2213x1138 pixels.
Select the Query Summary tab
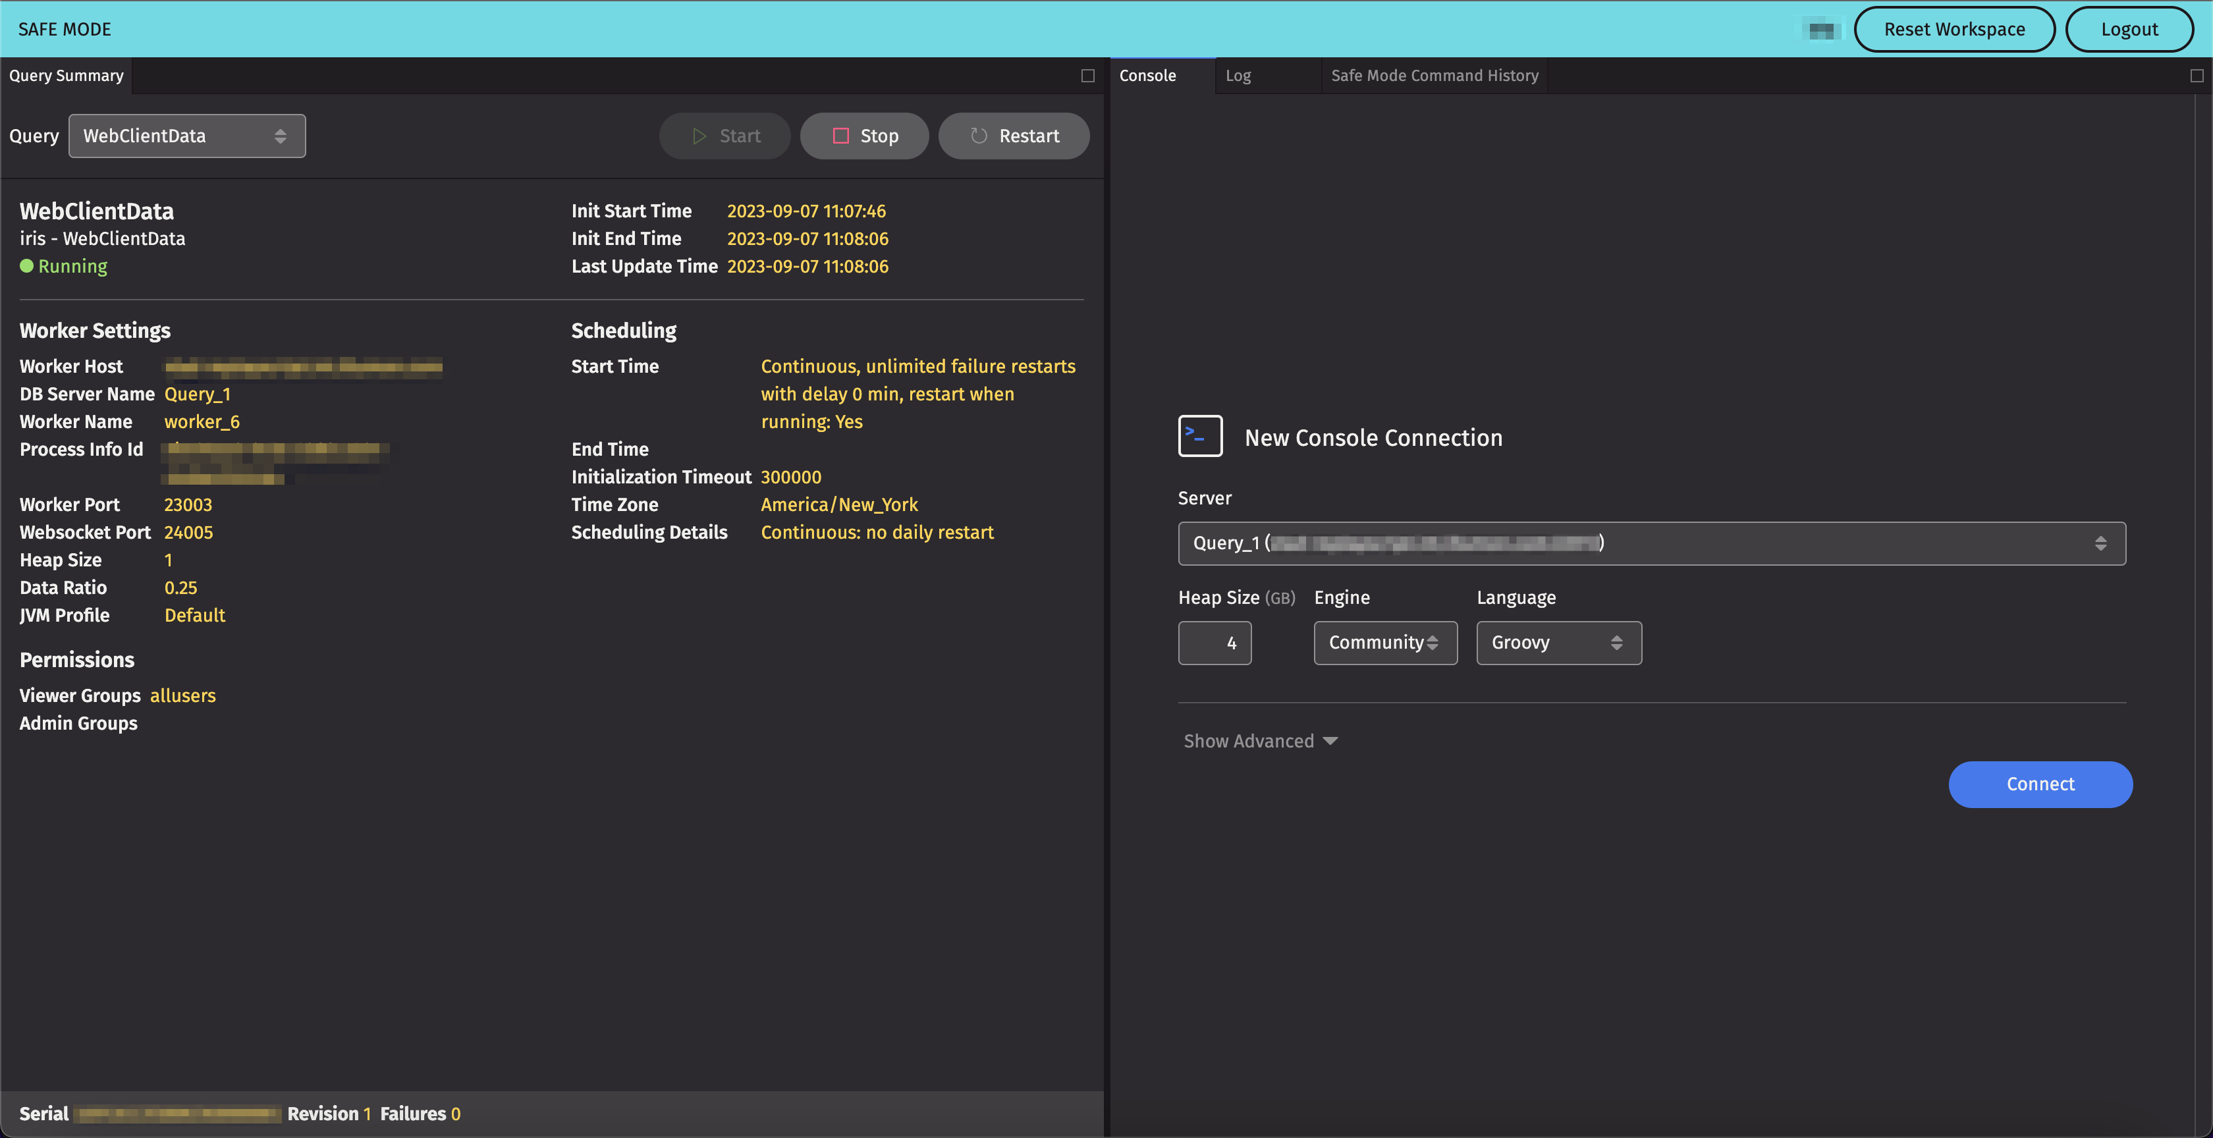(x=66, y=76)
